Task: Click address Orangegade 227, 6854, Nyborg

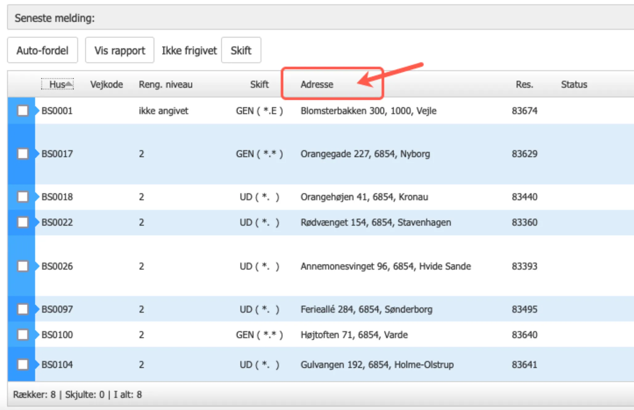Action: coord(365,153)
